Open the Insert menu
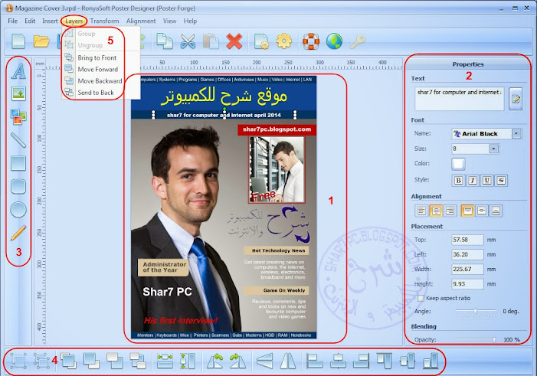537x376 pixels. point(50,21)
